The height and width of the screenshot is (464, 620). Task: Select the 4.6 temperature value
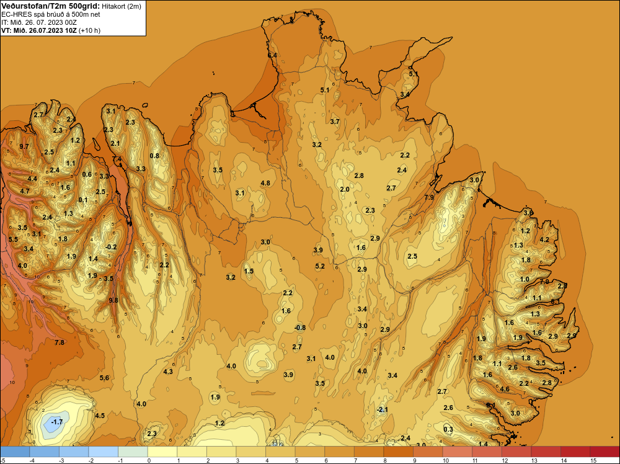click(505, 389)
